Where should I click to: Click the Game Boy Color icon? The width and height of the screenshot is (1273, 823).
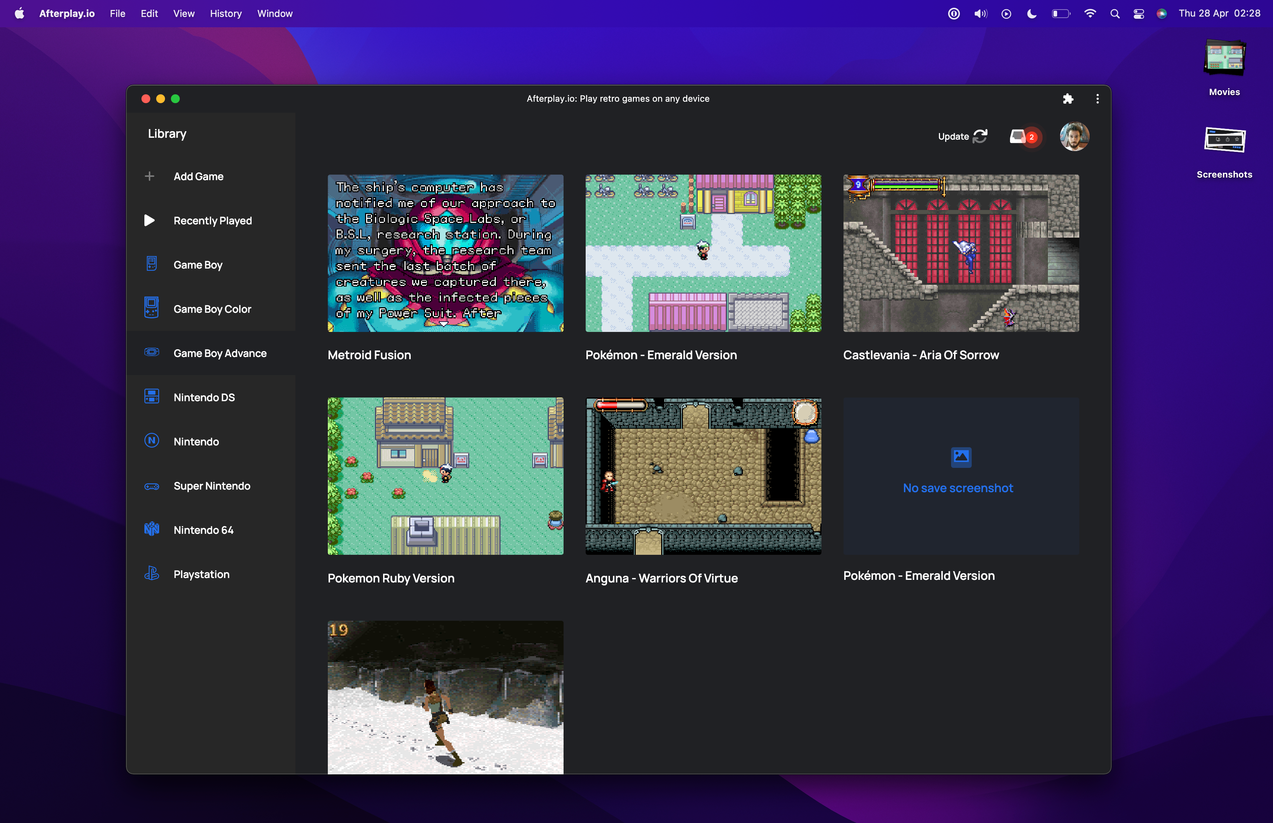point(151,308)
